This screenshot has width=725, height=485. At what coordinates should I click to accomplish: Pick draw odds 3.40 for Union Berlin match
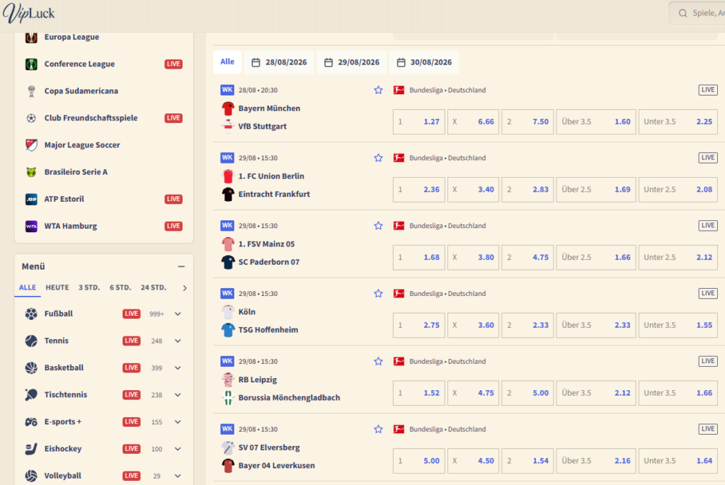pos(473,190)
